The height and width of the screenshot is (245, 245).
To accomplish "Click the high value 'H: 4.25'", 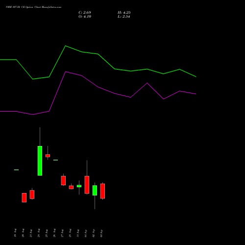I will click(x=124, y=13).
